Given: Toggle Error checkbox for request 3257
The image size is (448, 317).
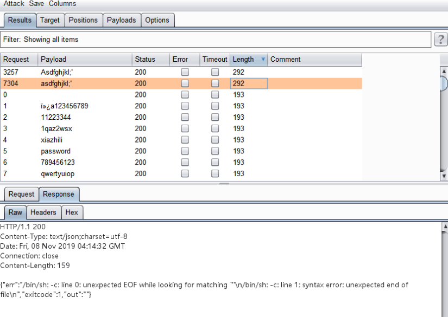Looking at the screenshot, I should (185, 72).
